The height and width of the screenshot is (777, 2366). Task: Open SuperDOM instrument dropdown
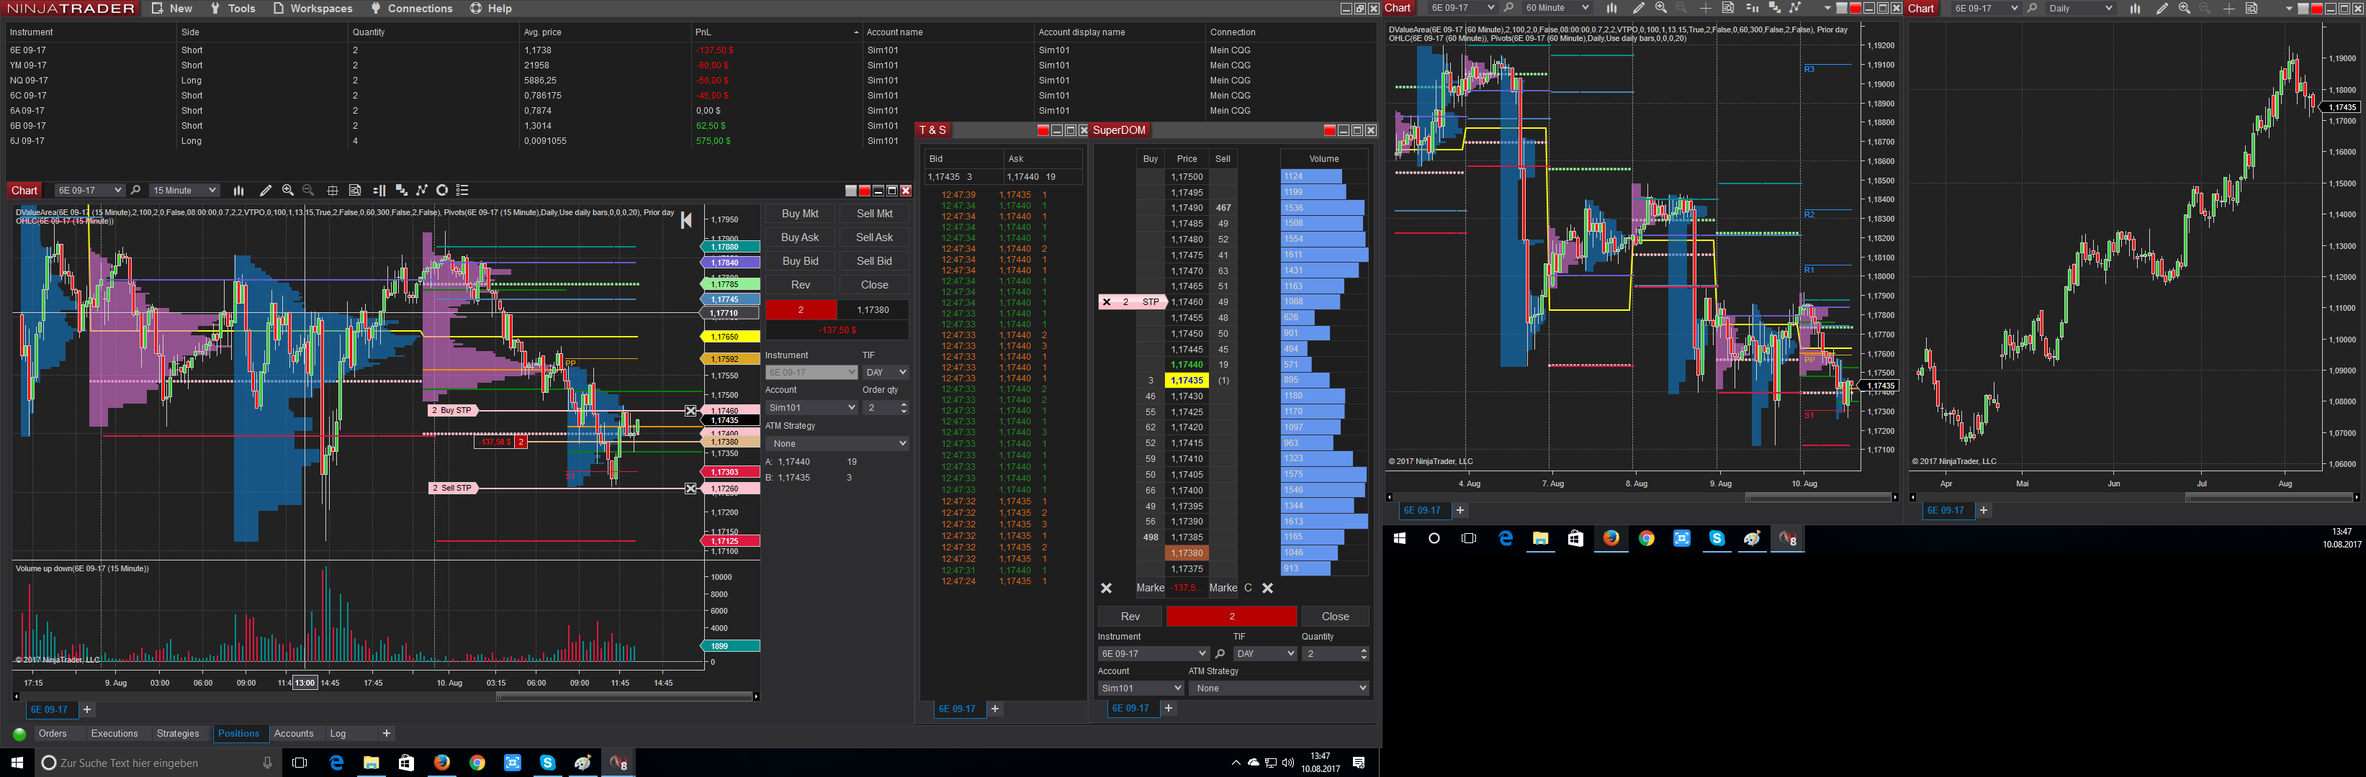(x=1153, y=654)
